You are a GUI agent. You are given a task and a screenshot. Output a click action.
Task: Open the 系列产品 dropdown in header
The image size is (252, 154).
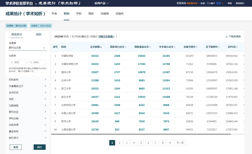[102, 3]
